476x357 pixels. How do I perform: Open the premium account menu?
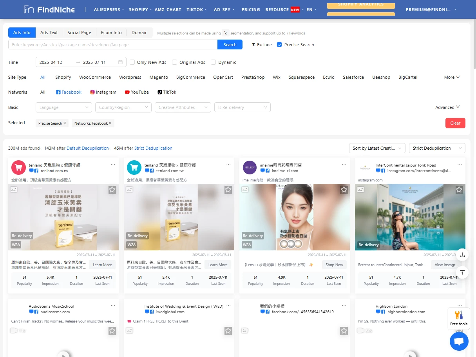431,9
